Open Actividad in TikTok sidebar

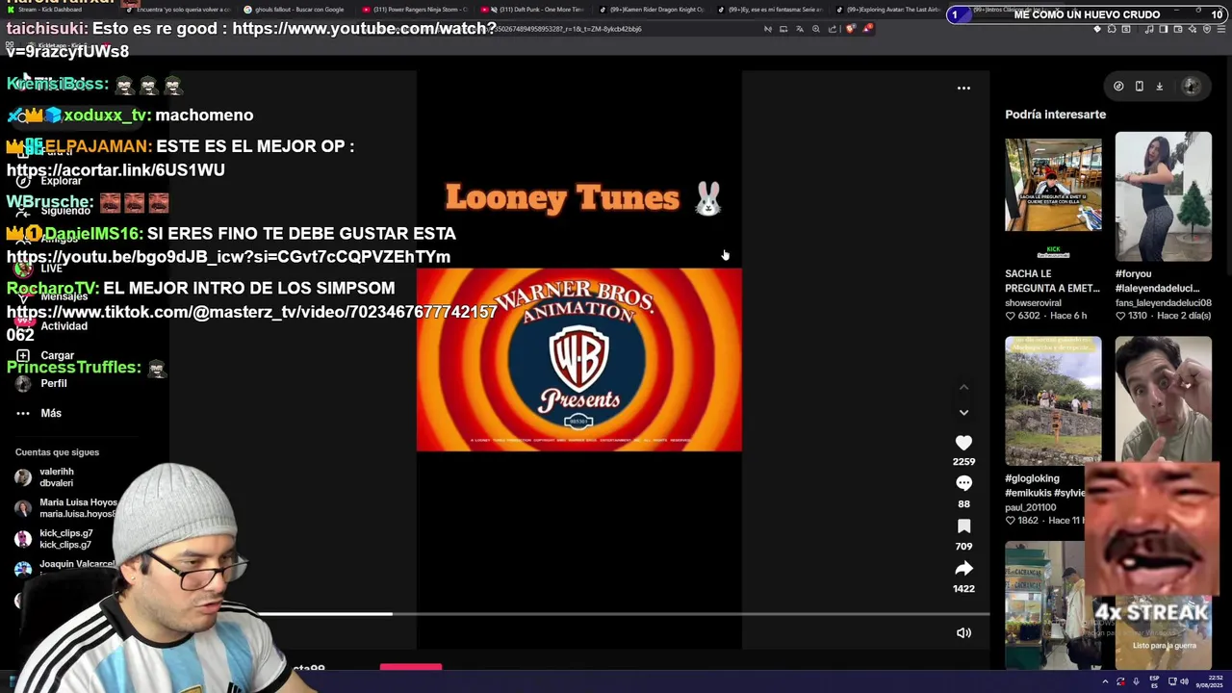click(64, 325)
